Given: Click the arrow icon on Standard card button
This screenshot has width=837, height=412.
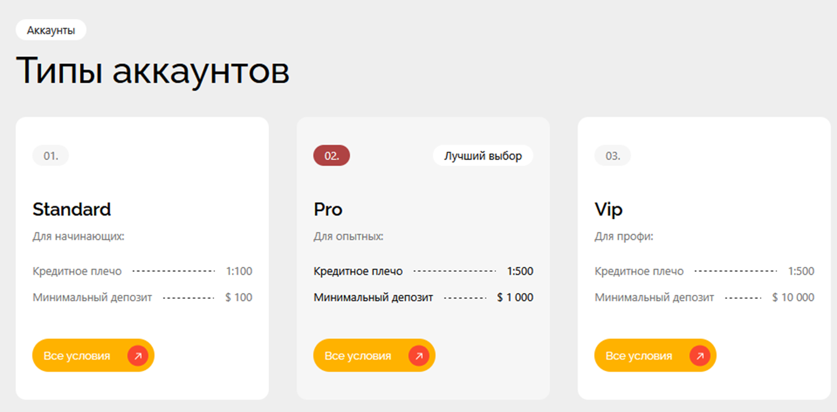Looking at the screenshot, I should pos(137,356).
